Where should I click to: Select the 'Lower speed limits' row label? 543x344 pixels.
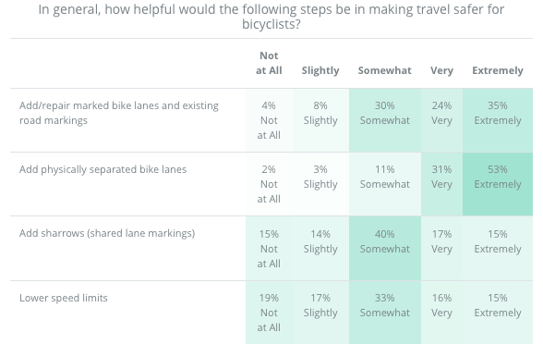coord(64,298)
